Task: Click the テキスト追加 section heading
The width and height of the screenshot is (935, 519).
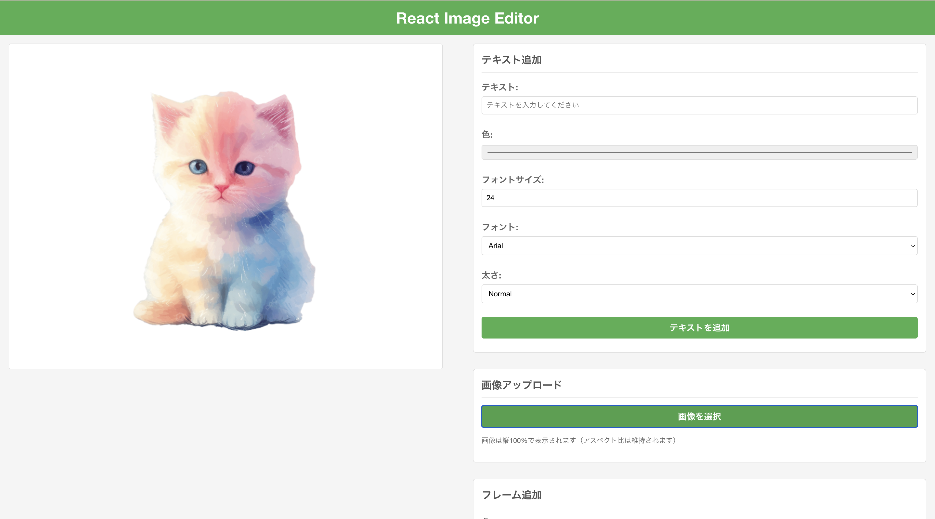Action: click(x=511, y=60)
